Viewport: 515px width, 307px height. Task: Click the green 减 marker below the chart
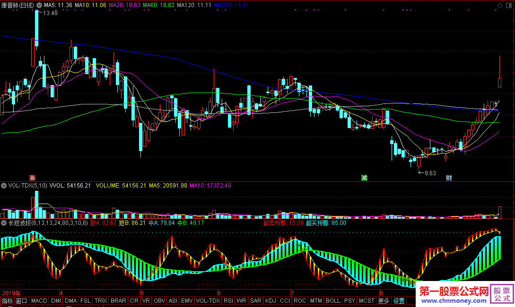pyautogui.click(x=364, y=178)
